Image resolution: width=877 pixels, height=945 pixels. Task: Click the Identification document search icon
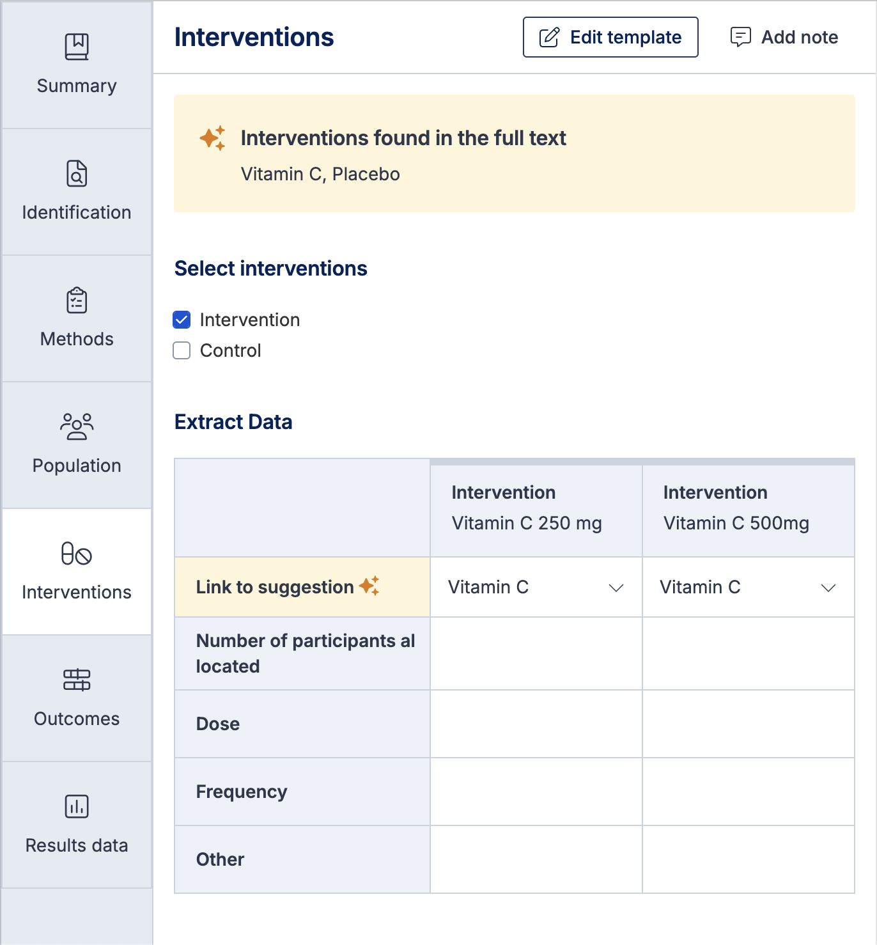(77, 173)
